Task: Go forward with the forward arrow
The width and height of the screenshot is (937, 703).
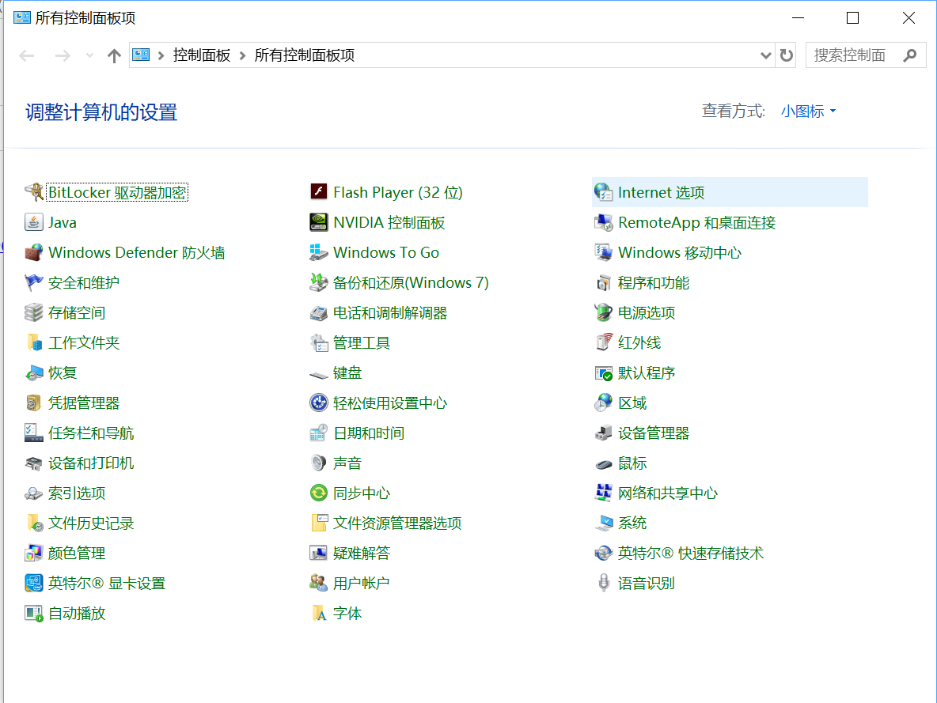Action: [63, 55]
